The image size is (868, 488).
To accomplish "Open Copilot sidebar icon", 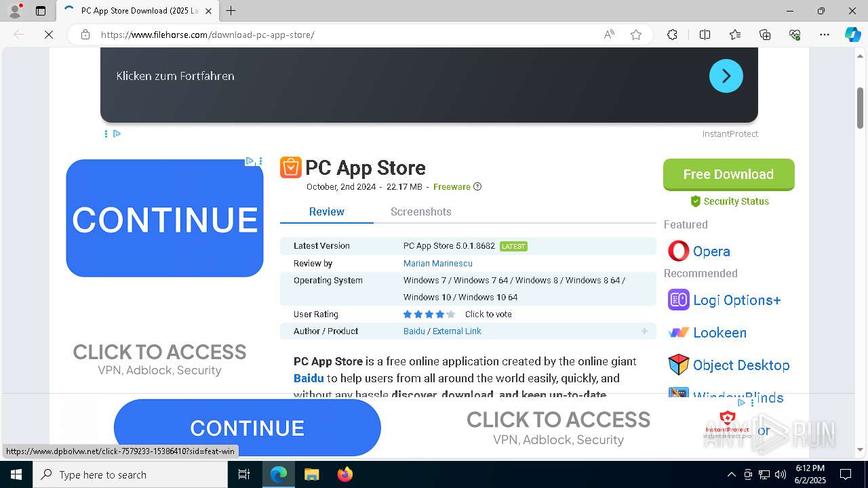I will [x=852, y=35].
